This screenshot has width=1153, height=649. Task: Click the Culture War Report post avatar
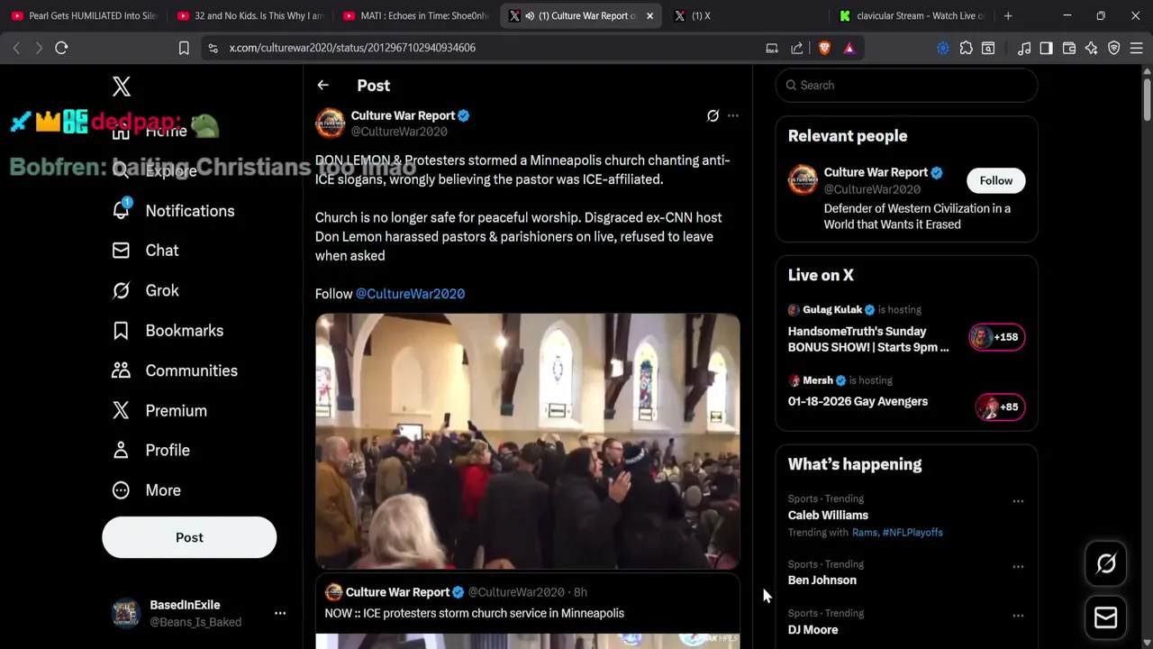click(x=330, y=123)
